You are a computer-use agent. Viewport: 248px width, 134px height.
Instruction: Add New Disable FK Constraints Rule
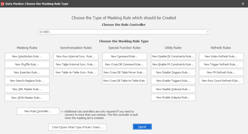[173, 56]
